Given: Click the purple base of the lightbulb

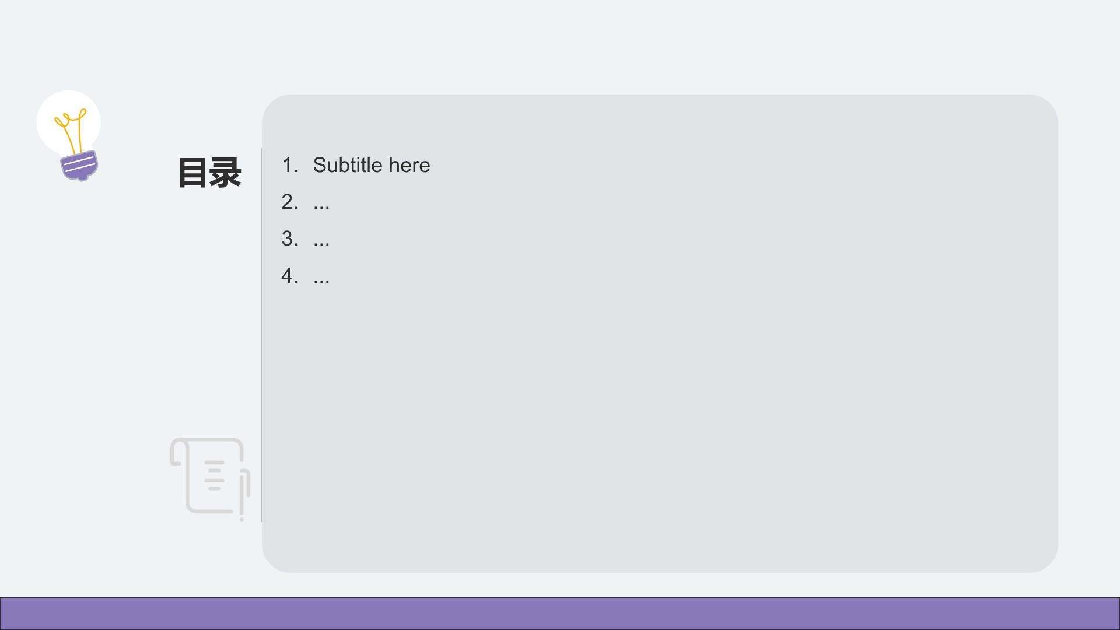Looking at the screenshot, I should [79, 166].
